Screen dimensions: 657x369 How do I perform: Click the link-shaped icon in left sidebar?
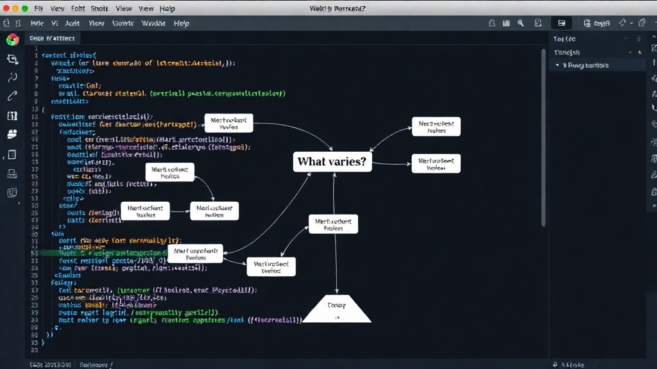click(x=12, y=96)
